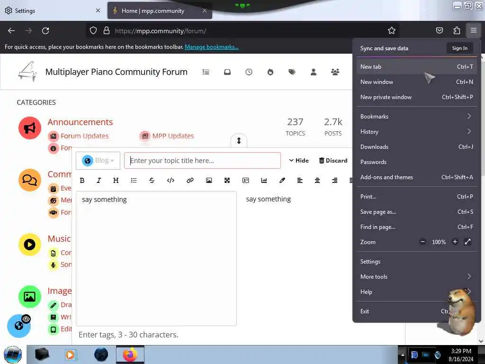
Task: Align text right in composer
Action: pos(335,181)
